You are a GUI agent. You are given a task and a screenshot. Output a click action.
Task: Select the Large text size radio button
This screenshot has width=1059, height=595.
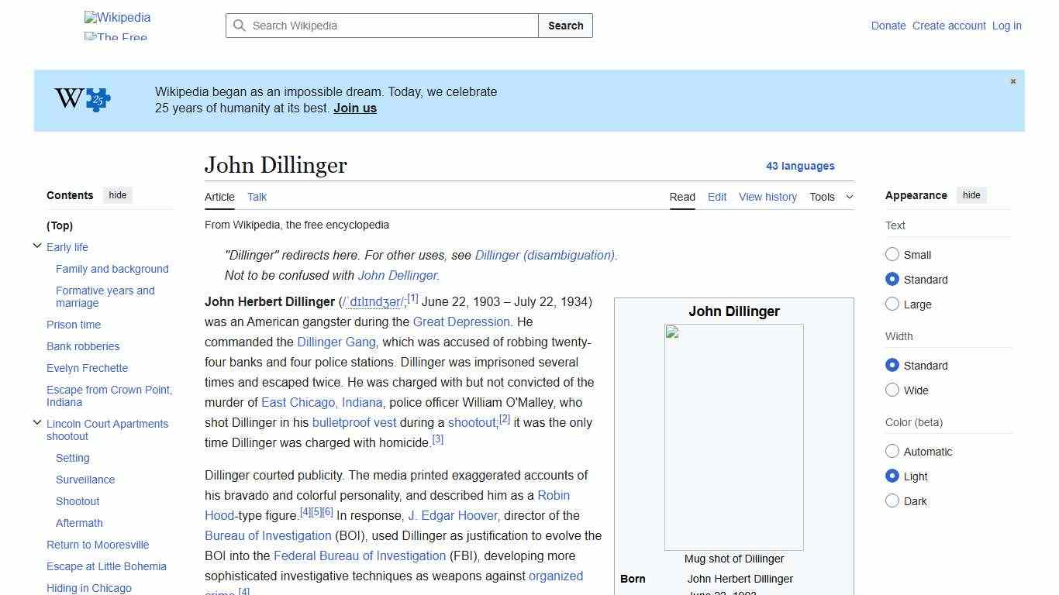click(x=892, y=304)
